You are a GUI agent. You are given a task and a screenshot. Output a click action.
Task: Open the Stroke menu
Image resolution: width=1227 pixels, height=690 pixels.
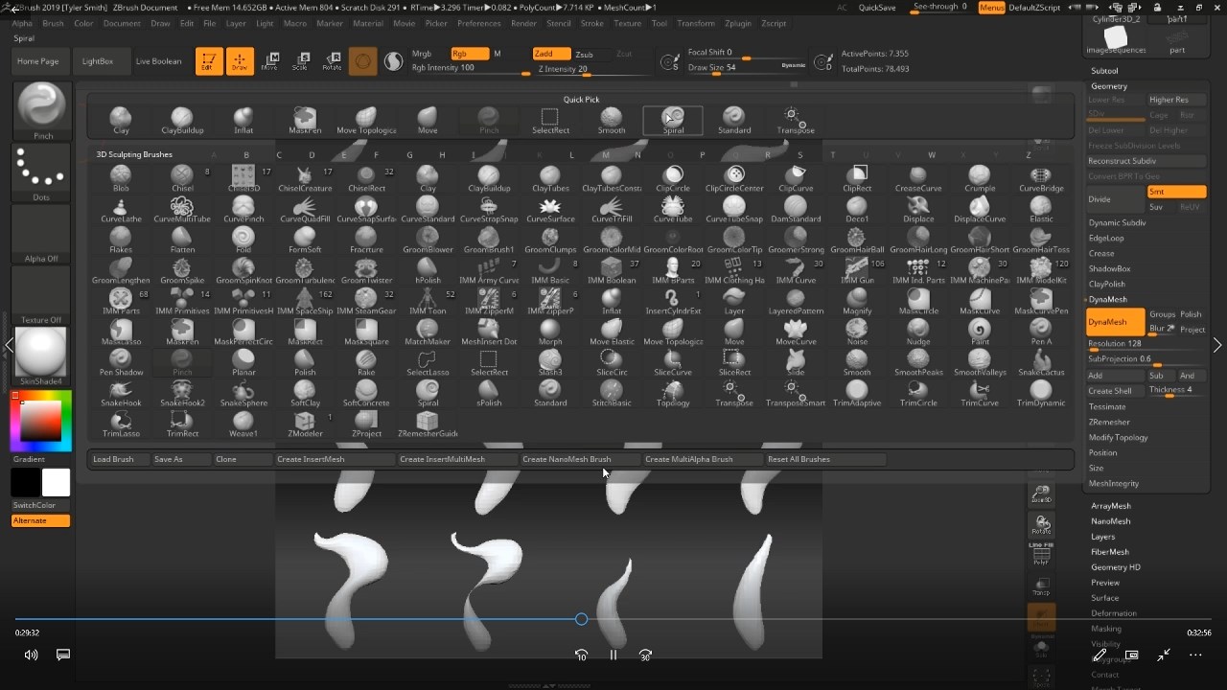pyautogui.click(x=592, y=23)
